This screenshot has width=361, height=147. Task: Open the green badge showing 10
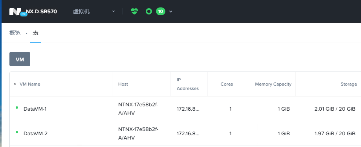click(161, 11)
